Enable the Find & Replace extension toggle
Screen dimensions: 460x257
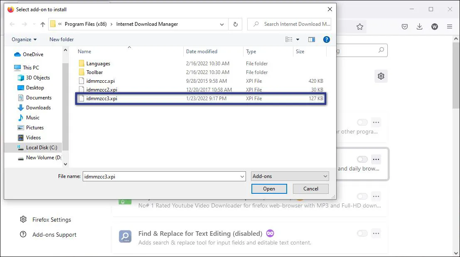(x=362, y=233)
